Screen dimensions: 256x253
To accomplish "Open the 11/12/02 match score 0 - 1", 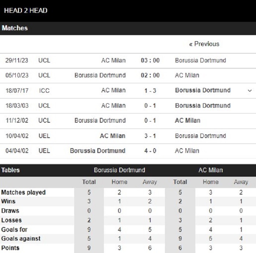I will tap(150, 120).
